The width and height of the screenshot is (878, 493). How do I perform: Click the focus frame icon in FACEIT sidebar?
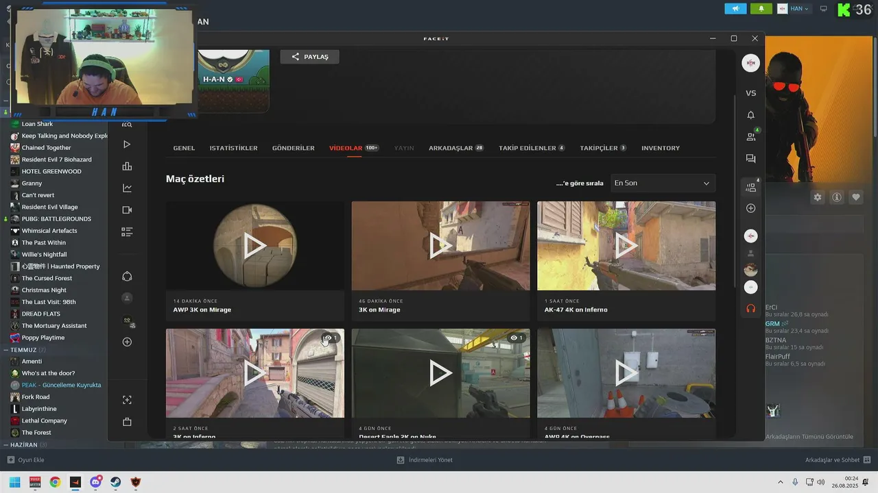127,400
